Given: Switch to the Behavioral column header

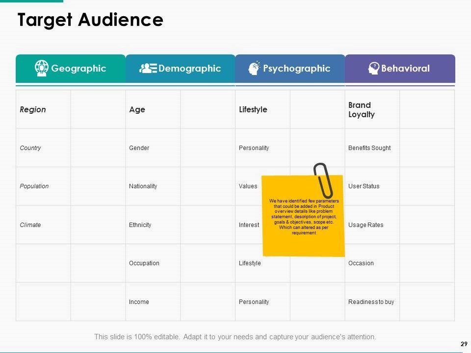Looking at the screenshot, I should tap(400, 69).
